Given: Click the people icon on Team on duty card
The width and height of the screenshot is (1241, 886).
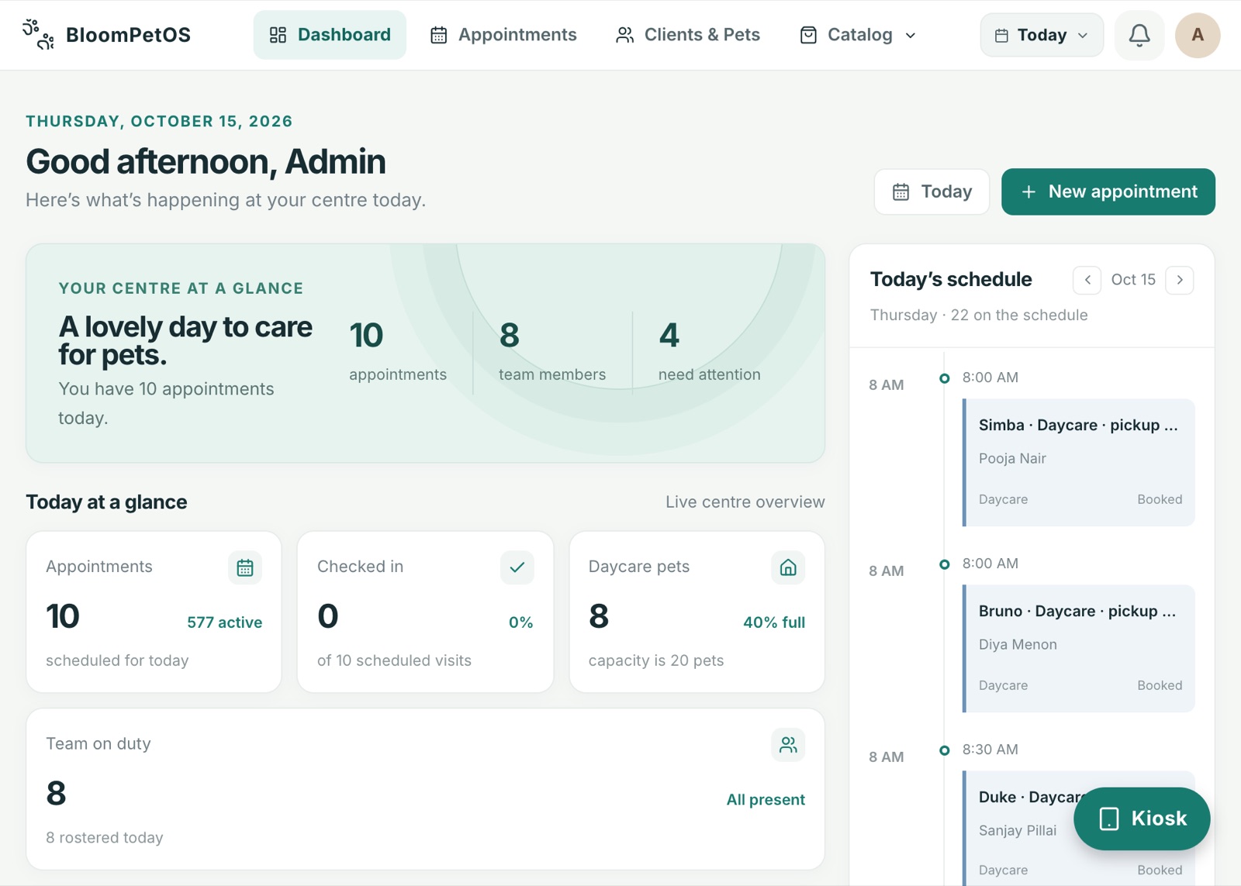Looking at the screenshot, I should tap(788, 745).
